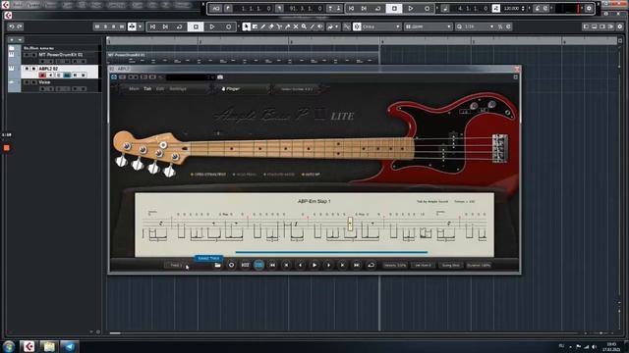629x353 pixels.
Task: Go to next marker in project toolbar
Action: [165, 26]
